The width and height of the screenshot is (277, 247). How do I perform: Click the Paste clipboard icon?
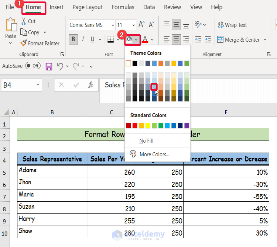coord(11,25)
